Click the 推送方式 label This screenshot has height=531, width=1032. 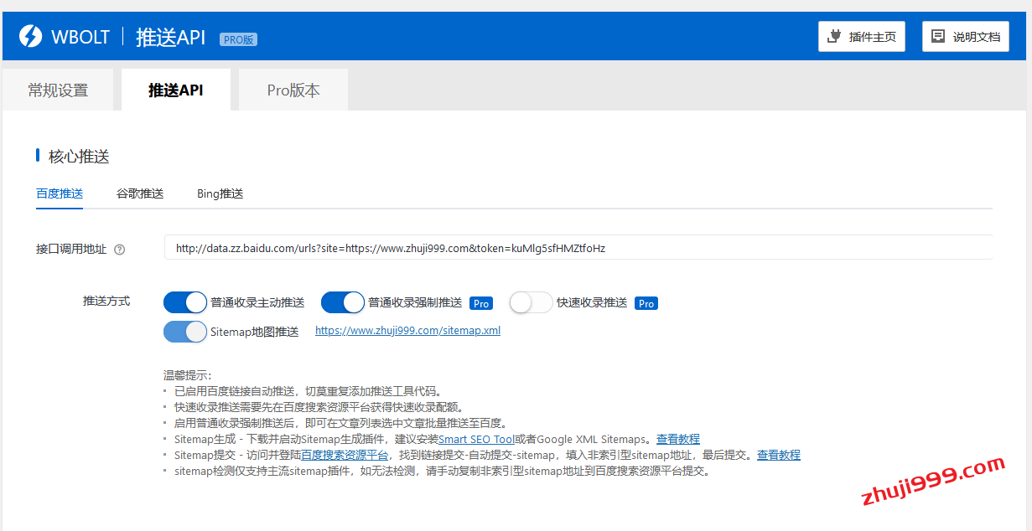point(106,301)
